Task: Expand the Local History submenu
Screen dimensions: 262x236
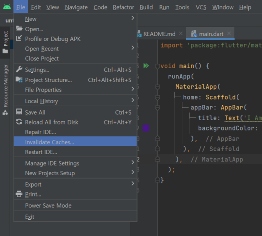Action: point(133,100)
